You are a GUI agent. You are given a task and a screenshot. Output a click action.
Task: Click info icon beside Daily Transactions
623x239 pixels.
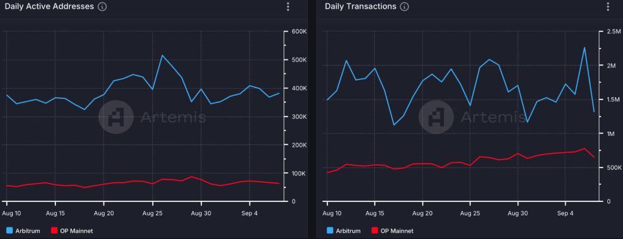[405, 7]
